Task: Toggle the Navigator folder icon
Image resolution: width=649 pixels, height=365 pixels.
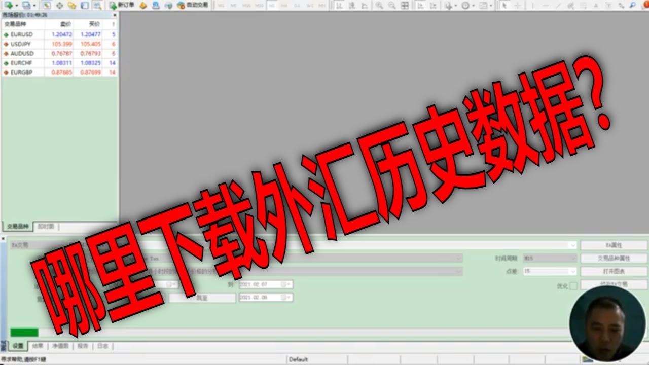Action: pyautogui.click(x=72, y=5)
